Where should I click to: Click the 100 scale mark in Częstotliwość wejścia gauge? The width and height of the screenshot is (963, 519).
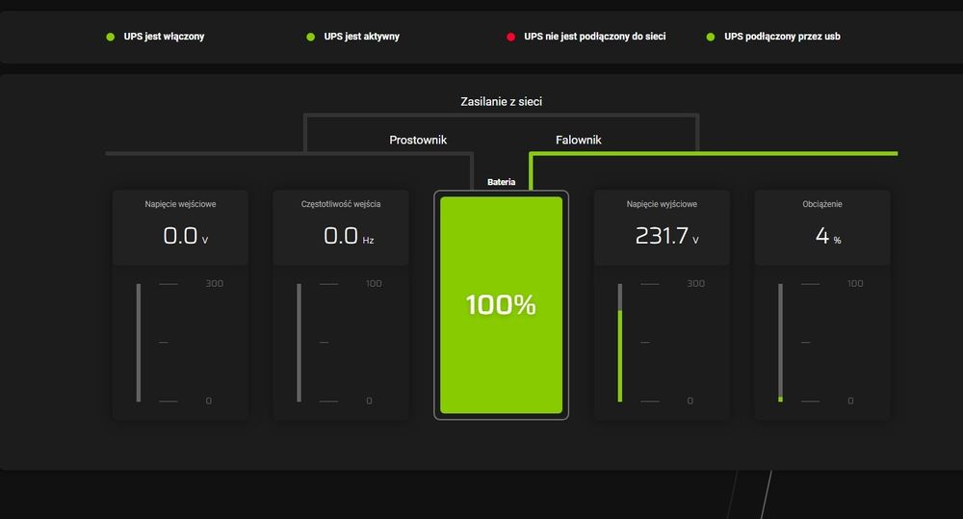click(374, 284)
